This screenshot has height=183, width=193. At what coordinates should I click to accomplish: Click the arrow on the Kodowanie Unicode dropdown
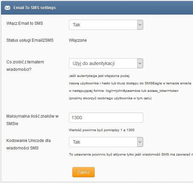tap(140, 142)
